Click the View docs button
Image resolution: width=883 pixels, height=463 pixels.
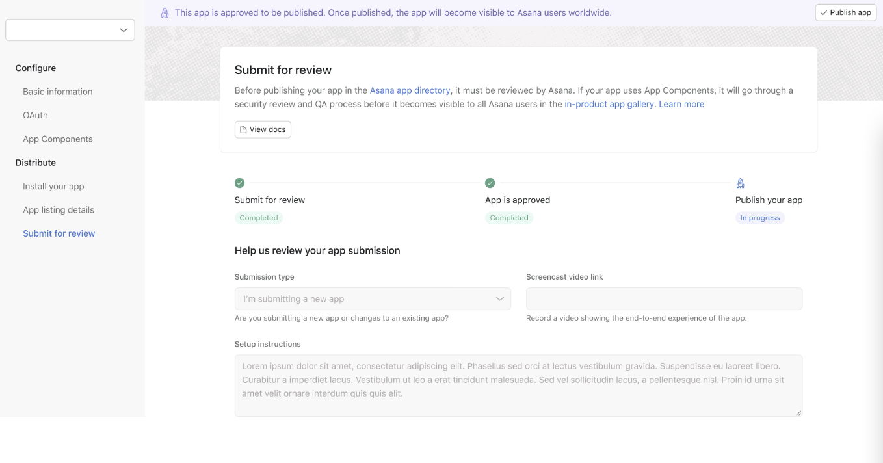(x=263, y=129)
